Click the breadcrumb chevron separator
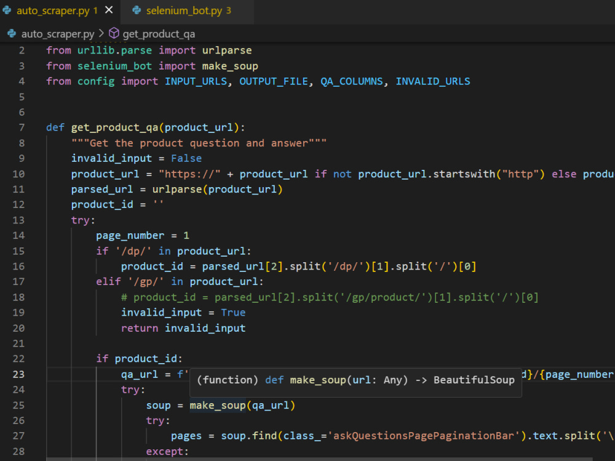Viewport: 615px width, 461px height. [101, 33]
